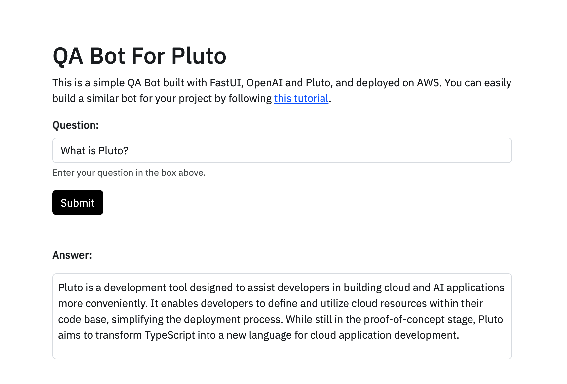Click the word "TypeScript" in the answer

[170, 335]
